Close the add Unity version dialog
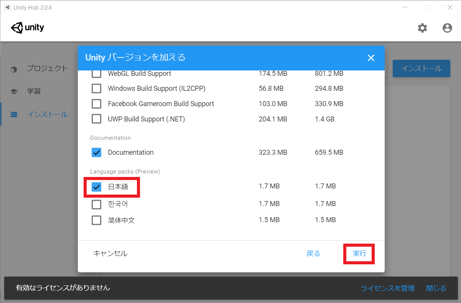 [x=371, y=58]
